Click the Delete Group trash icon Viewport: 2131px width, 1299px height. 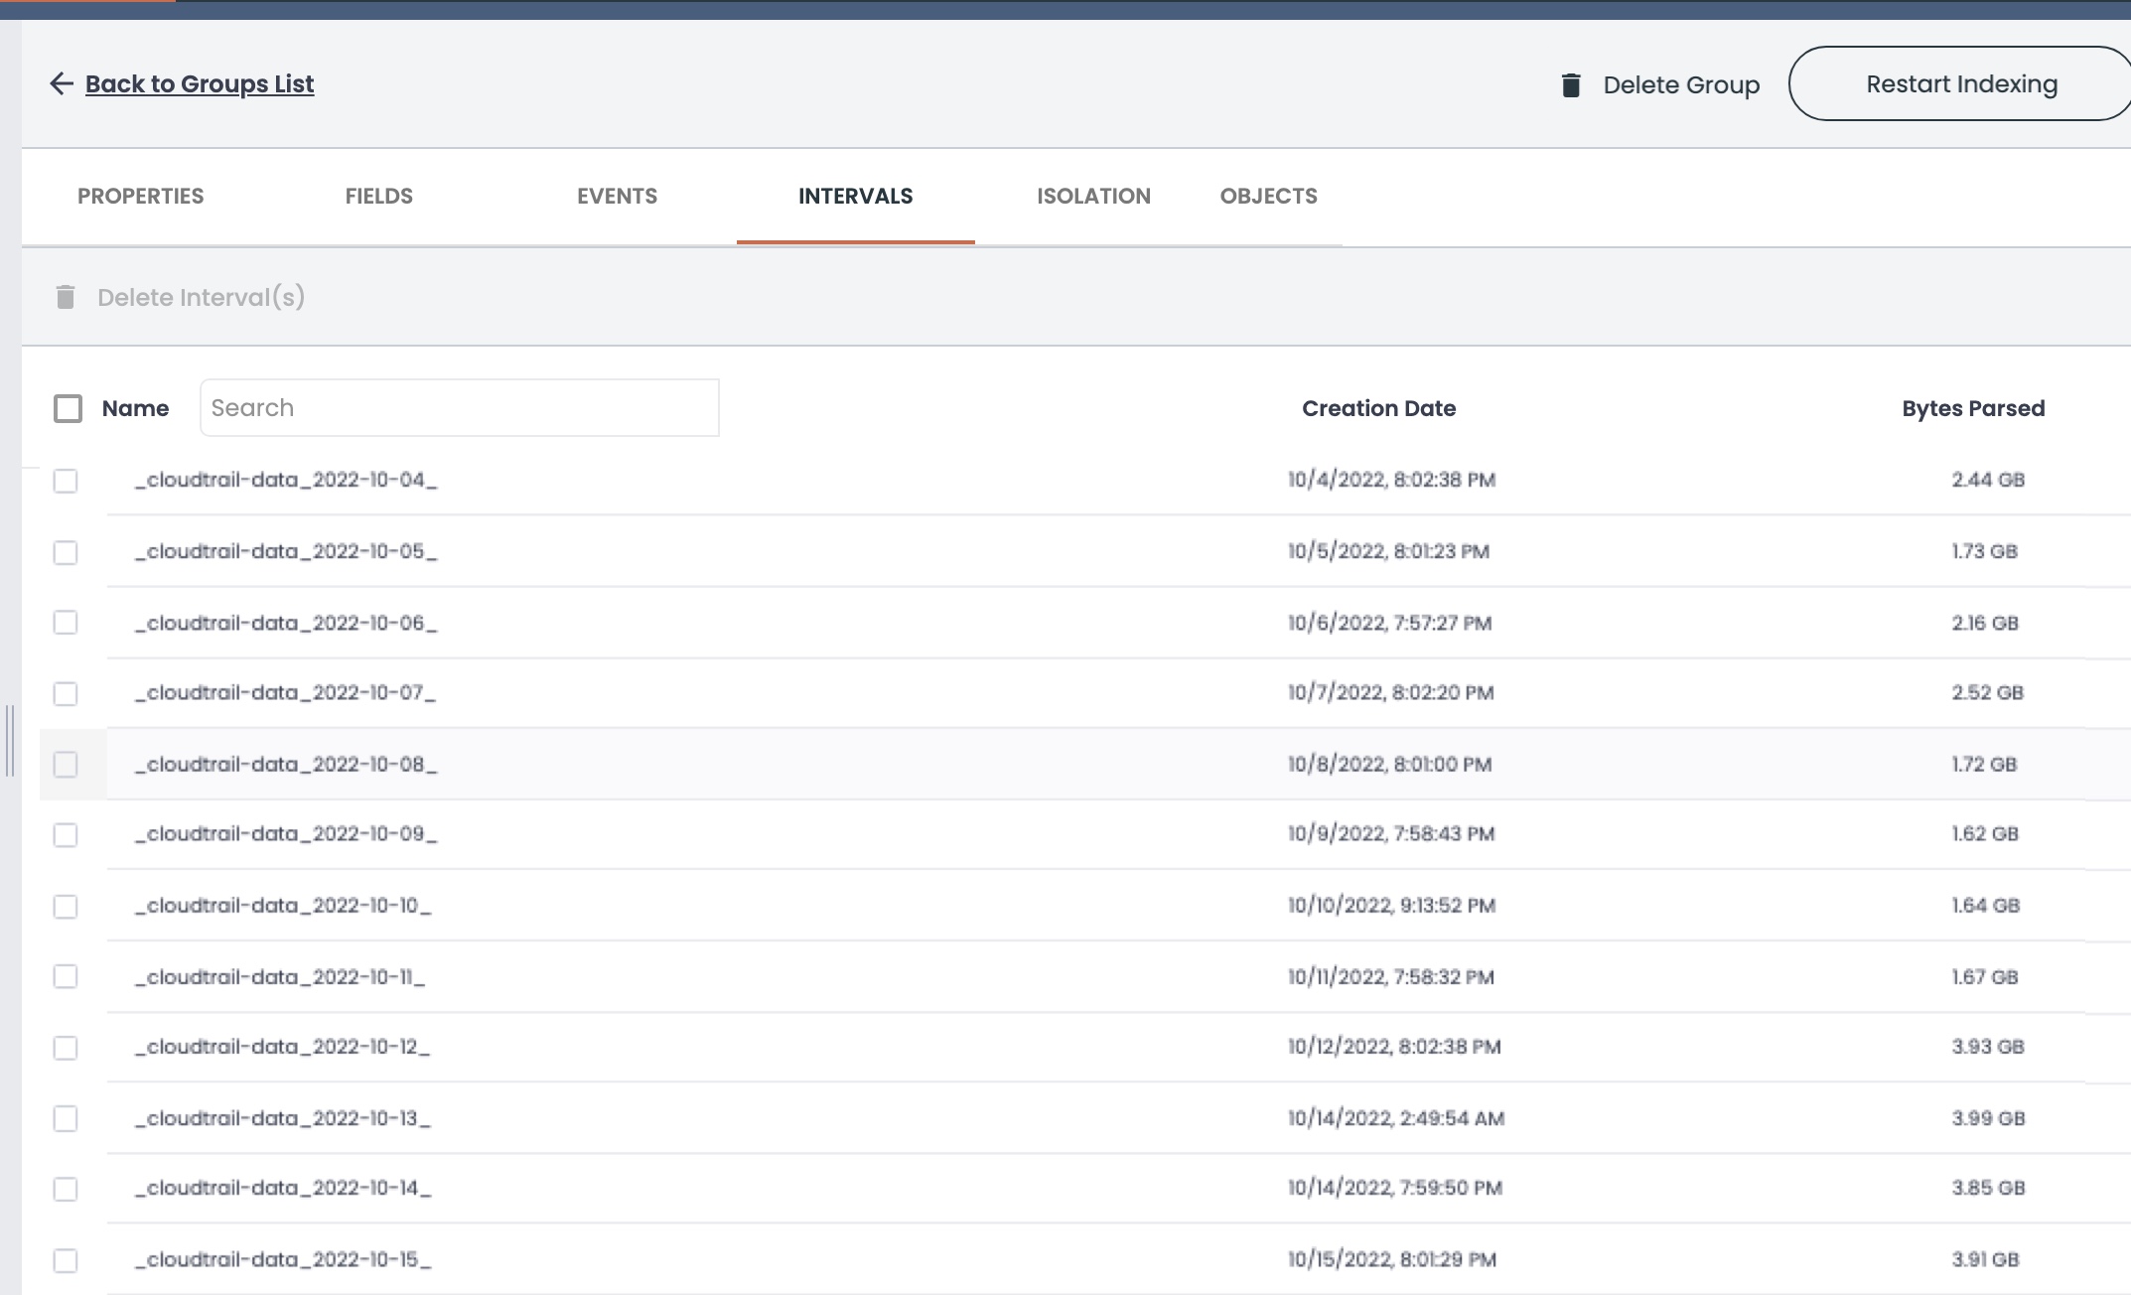tap(1571, 85)
